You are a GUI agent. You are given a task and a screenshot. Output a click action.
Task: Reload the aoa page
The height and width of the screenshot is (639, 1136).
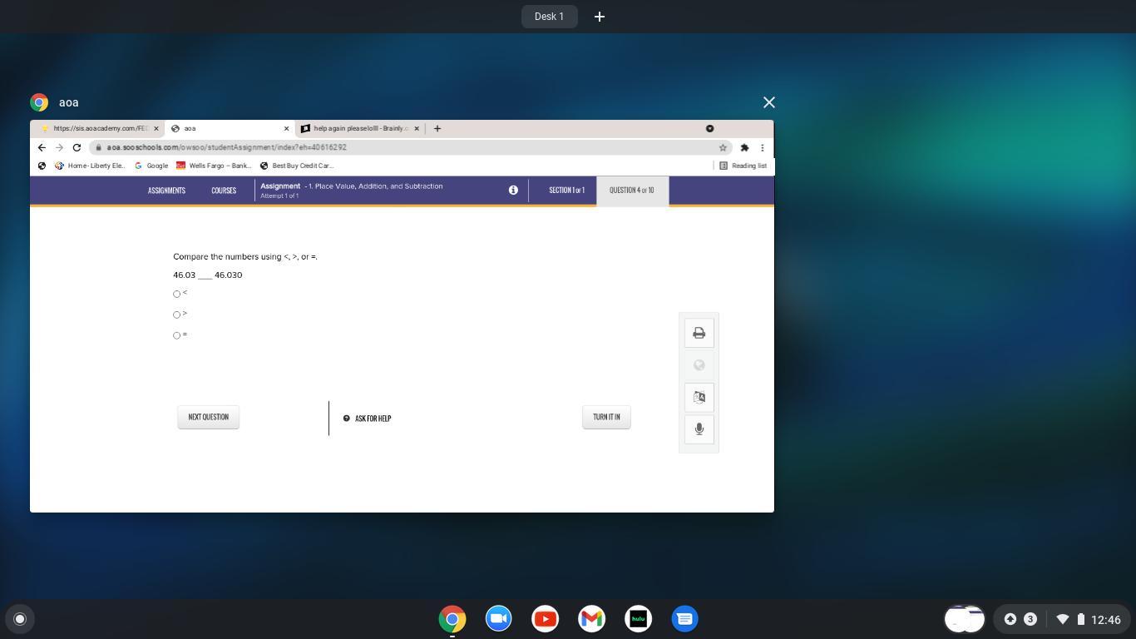(x=77, y=147)
